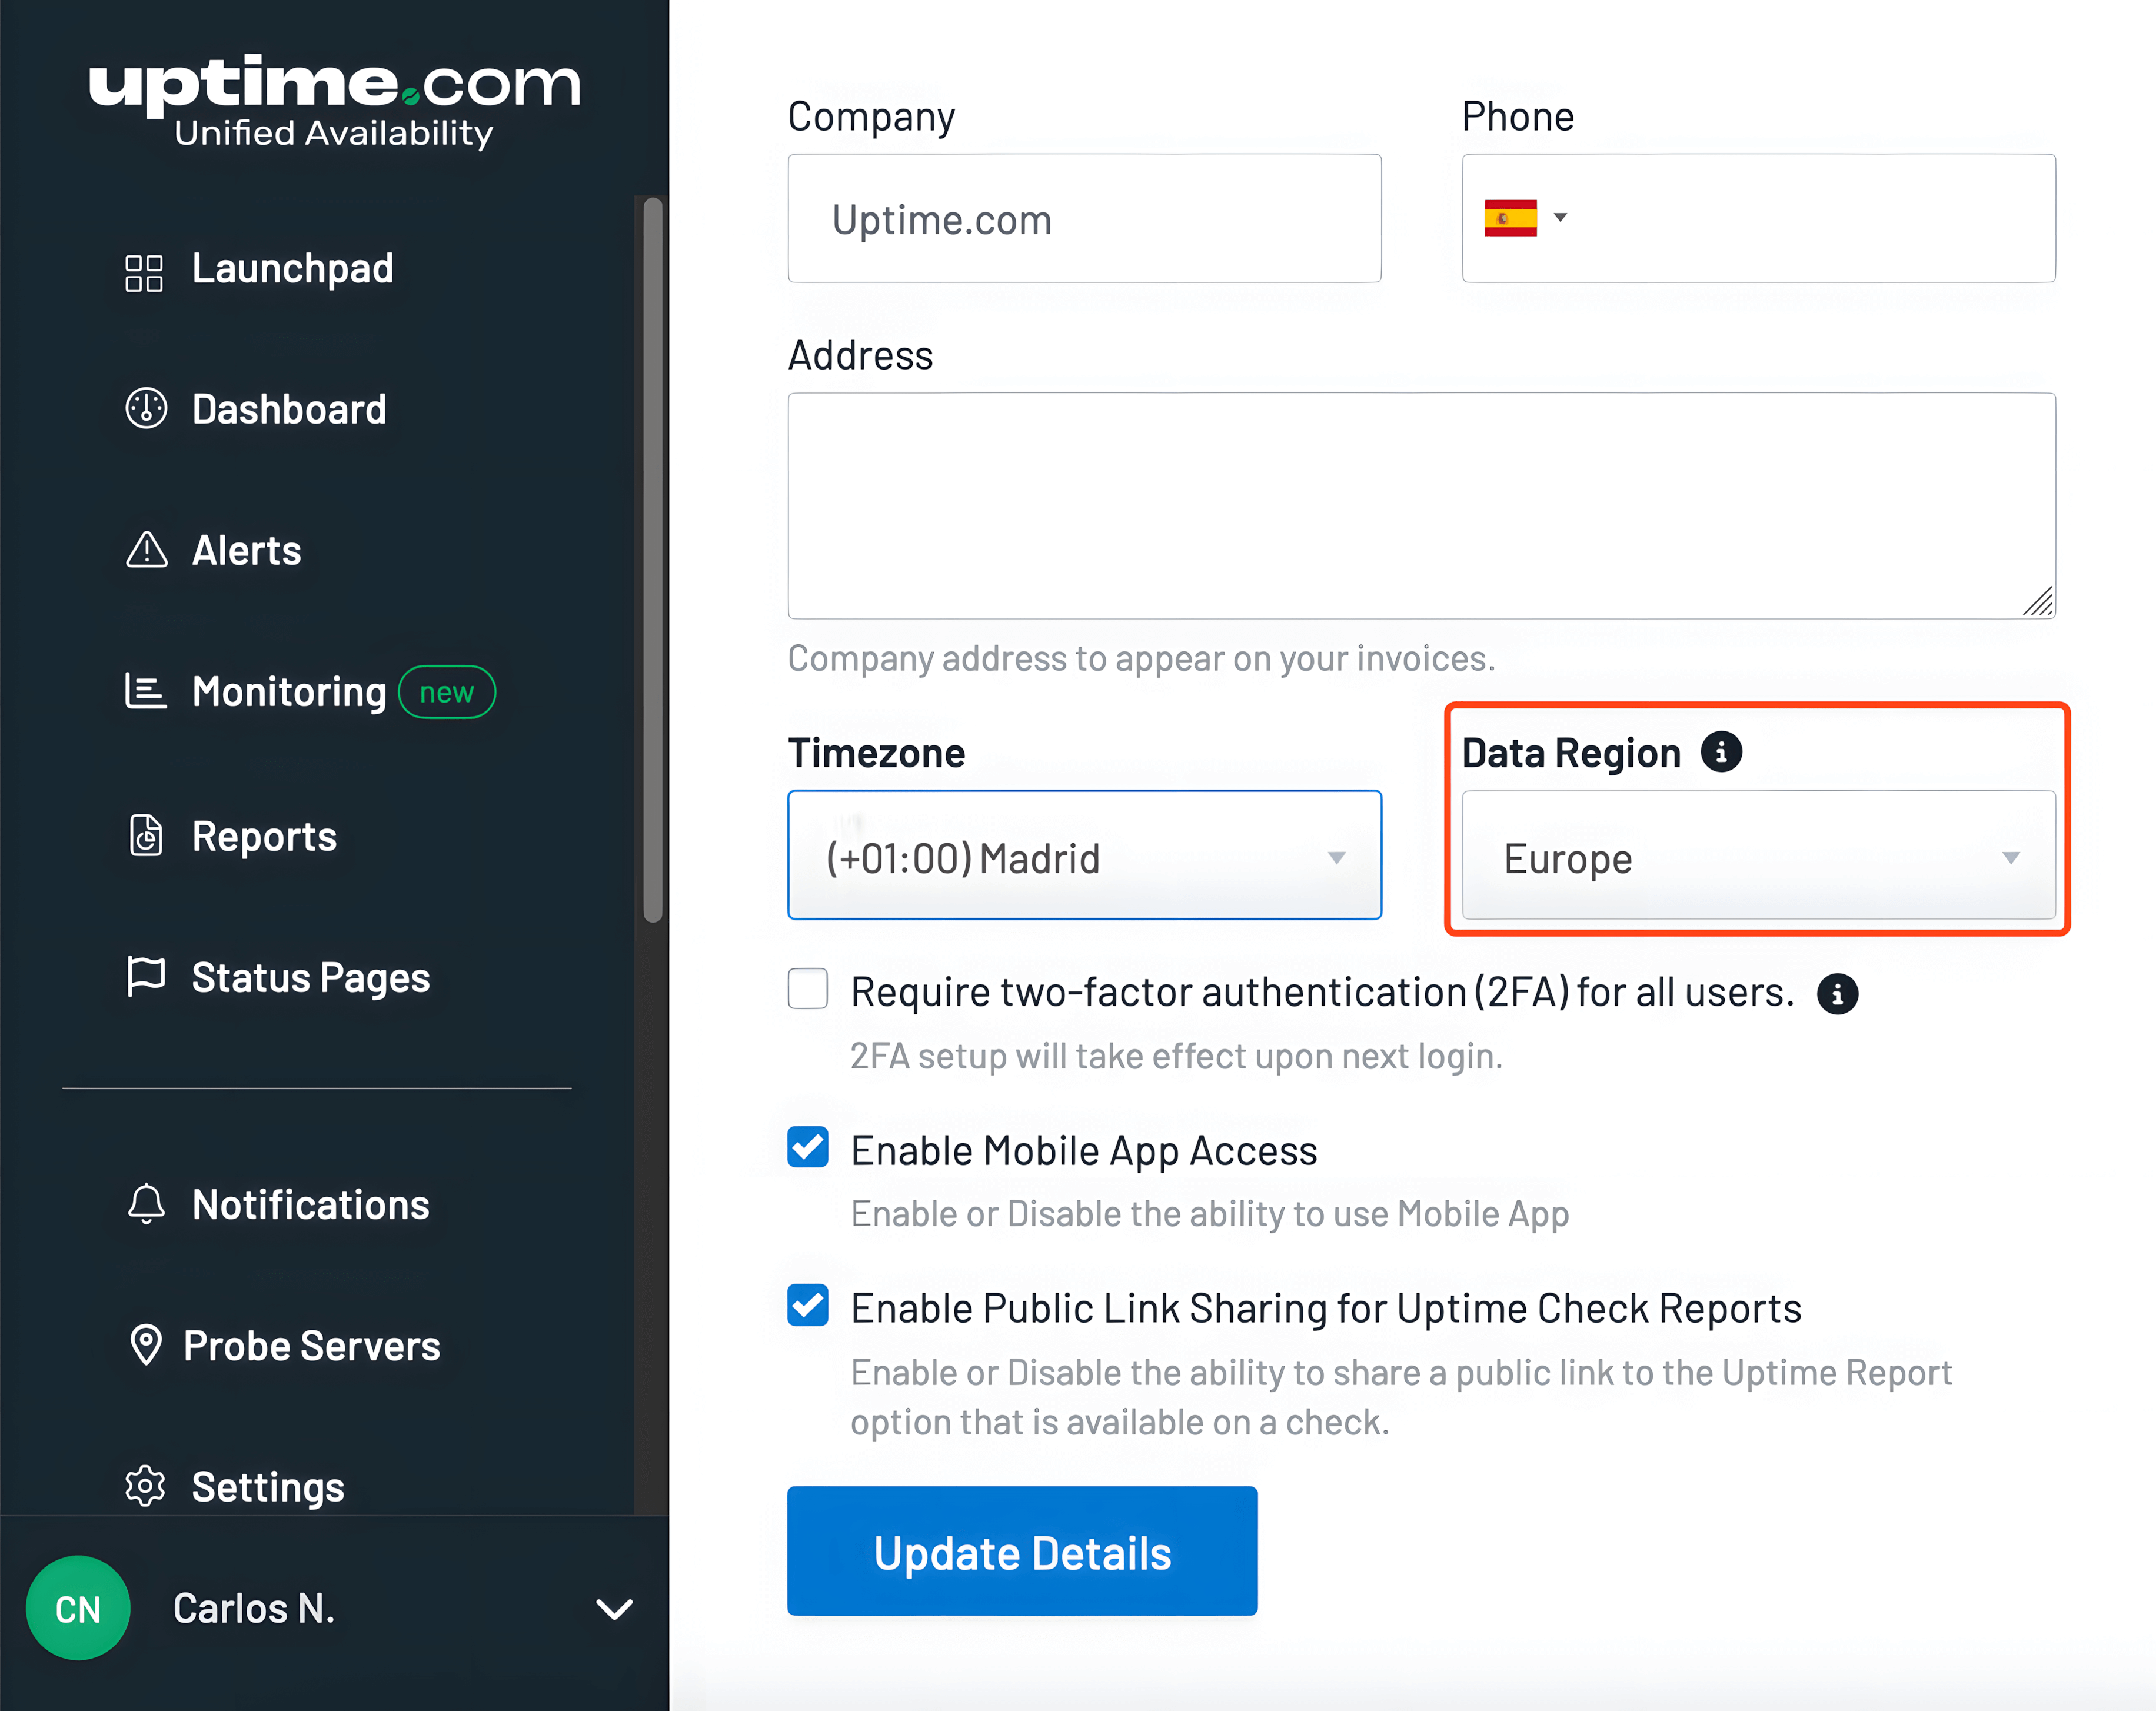Click the Spain flag in Phone field
This screenshot has width=2156, height=1711.
pyautogui.click(x=1510, y=218)
